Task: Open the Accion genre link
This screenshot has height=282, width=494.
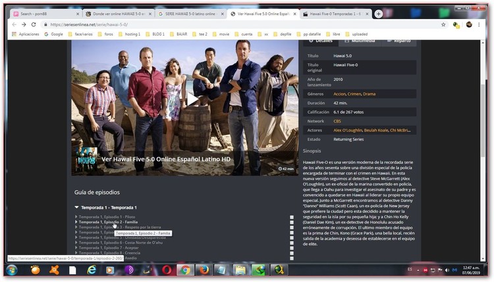Action: pyautogui.click(x=339, y=94)
